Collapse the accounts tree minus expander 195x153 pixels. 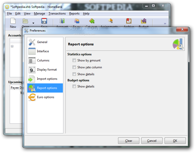pyautogui.click(x=12, y=46)
